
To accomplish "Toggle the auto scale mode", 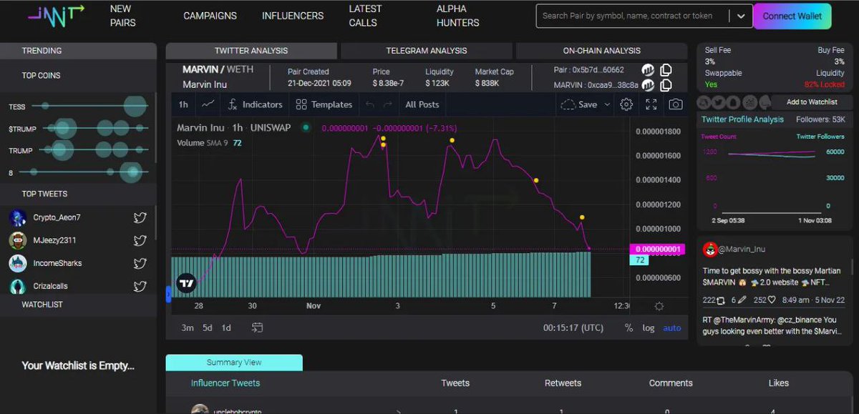I will pyautogui.click(x=672, y=328).
